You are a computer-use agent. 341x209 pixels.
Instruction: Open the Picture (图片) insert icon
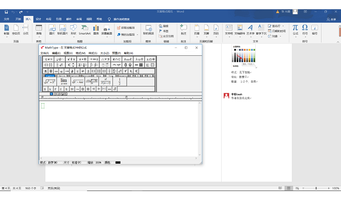pos(52,30)
